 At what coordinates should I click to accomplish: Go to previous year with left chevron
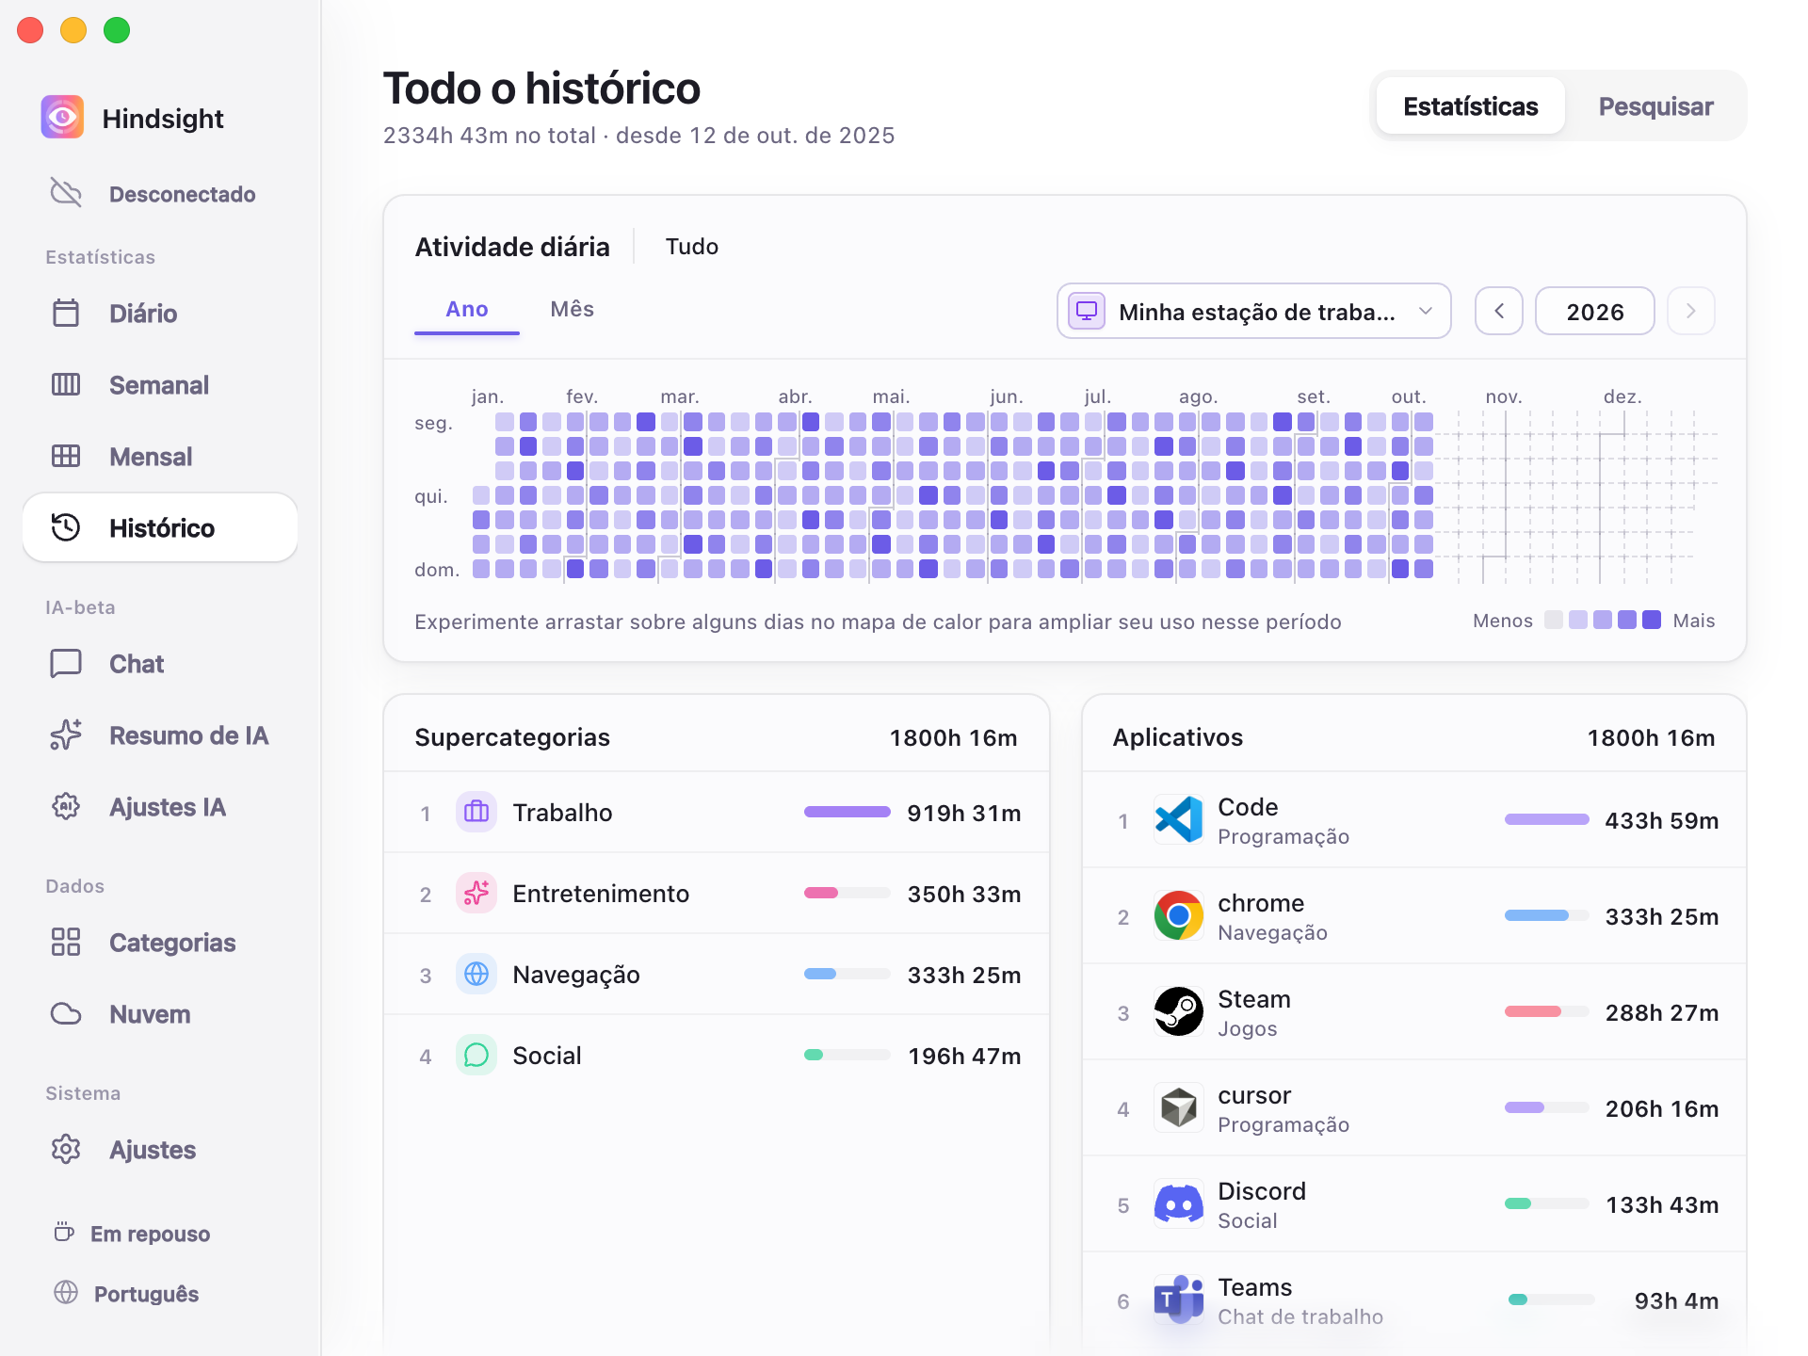click(x=1499, y=311)
